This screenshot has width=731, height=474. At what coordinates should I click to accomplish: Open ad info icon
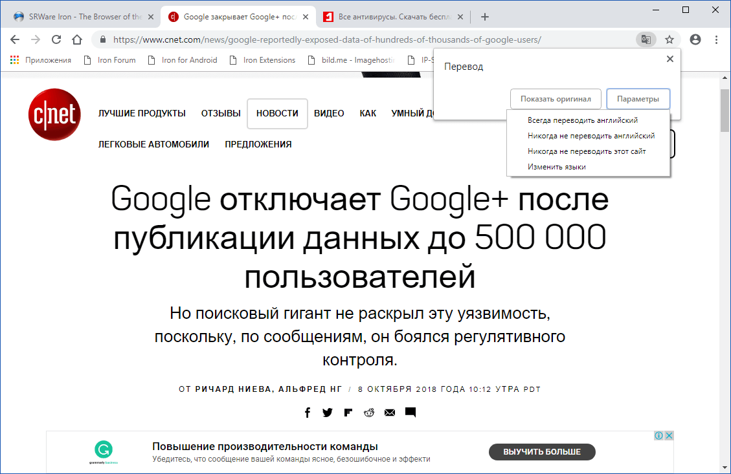[x=658, y=435]
